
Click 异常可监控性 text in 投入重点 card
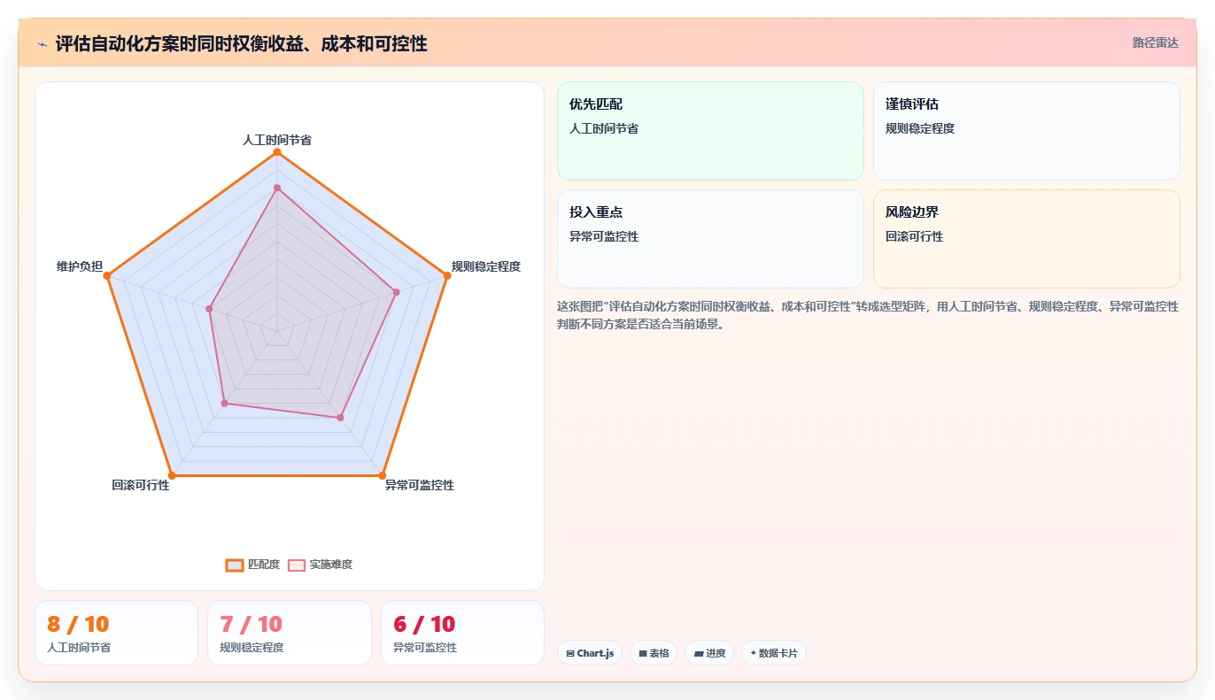point(604,236)
